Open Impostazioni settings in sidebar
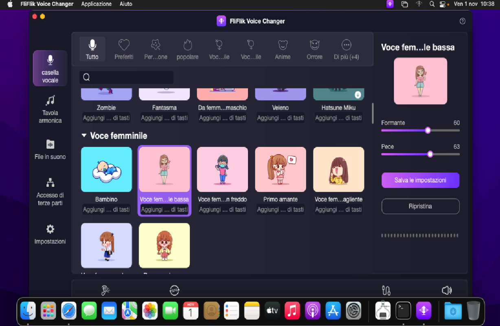Viewport: 500px width, 326px height. [50, 234]
